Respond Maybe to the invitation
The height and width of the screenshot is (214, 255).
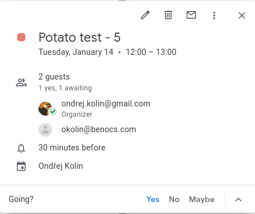pos(202,200)
